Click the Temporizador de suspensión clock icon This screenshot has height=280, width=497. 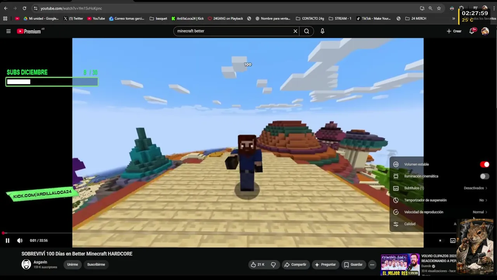396,200
